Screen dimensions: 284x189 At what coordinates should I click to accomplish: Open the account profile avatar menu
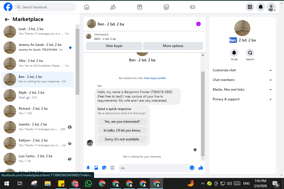click(x=271, y=7)
